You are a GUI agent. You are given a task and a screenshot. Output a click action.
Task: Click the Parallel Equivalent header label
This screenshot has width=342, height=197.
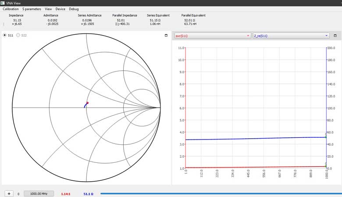pos(193,15)
